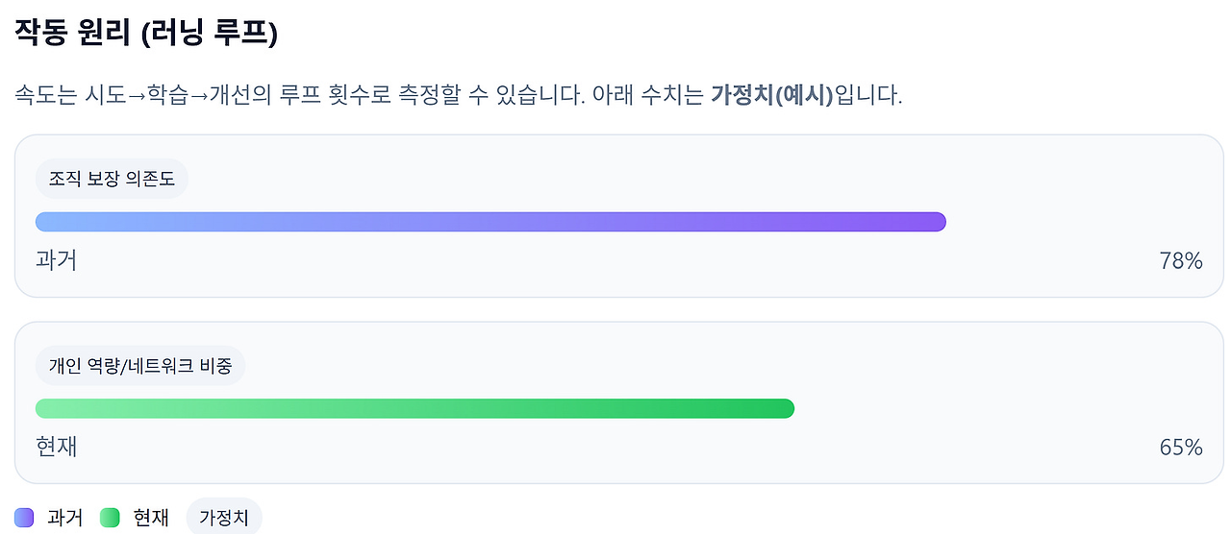The image size is (1231, 534).
Task: Select the '현재' text in the legend
Action: 151,518
